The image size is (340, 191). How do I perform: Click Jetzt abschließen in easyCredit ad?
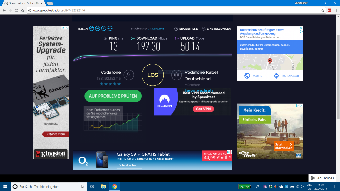(x=284, y=146)
